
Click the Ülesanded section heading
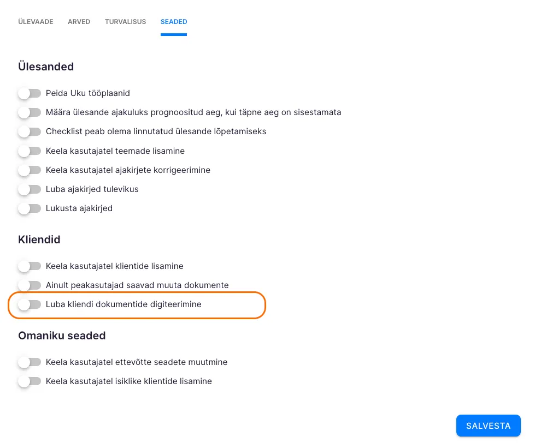point(46,67)
